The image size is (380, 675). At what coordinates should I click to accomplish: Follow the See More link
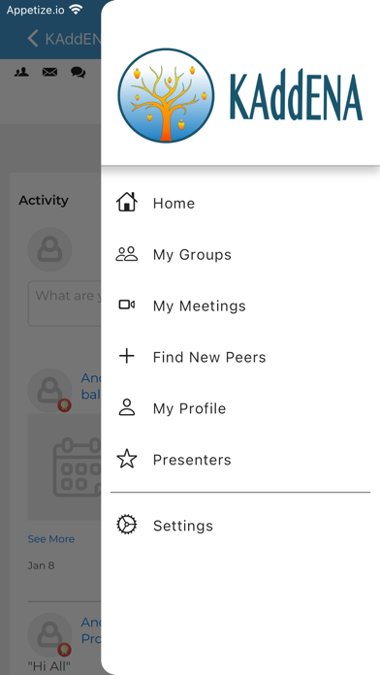click(51, 539)
